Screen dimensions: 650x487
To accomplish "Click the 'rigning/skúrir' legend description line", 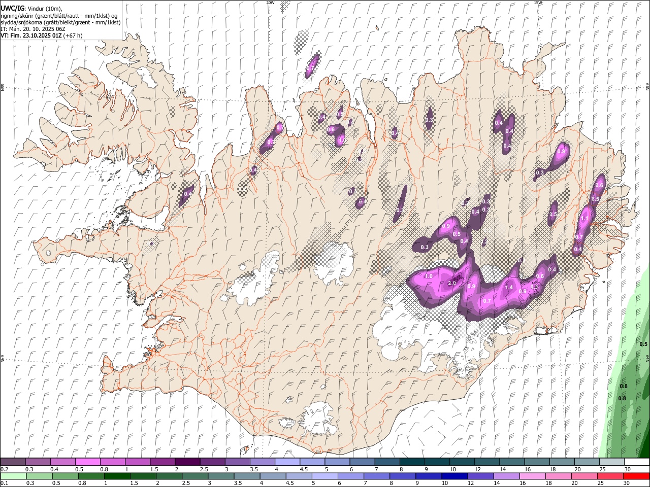I will click(x=59, y=16).
